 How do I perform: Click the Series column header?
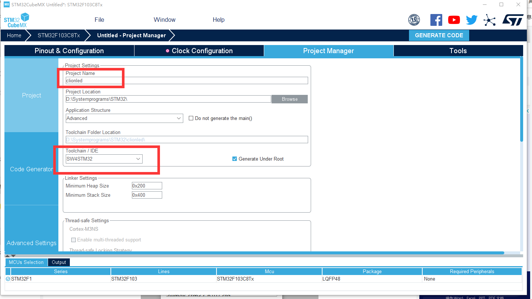coord(61,271)
